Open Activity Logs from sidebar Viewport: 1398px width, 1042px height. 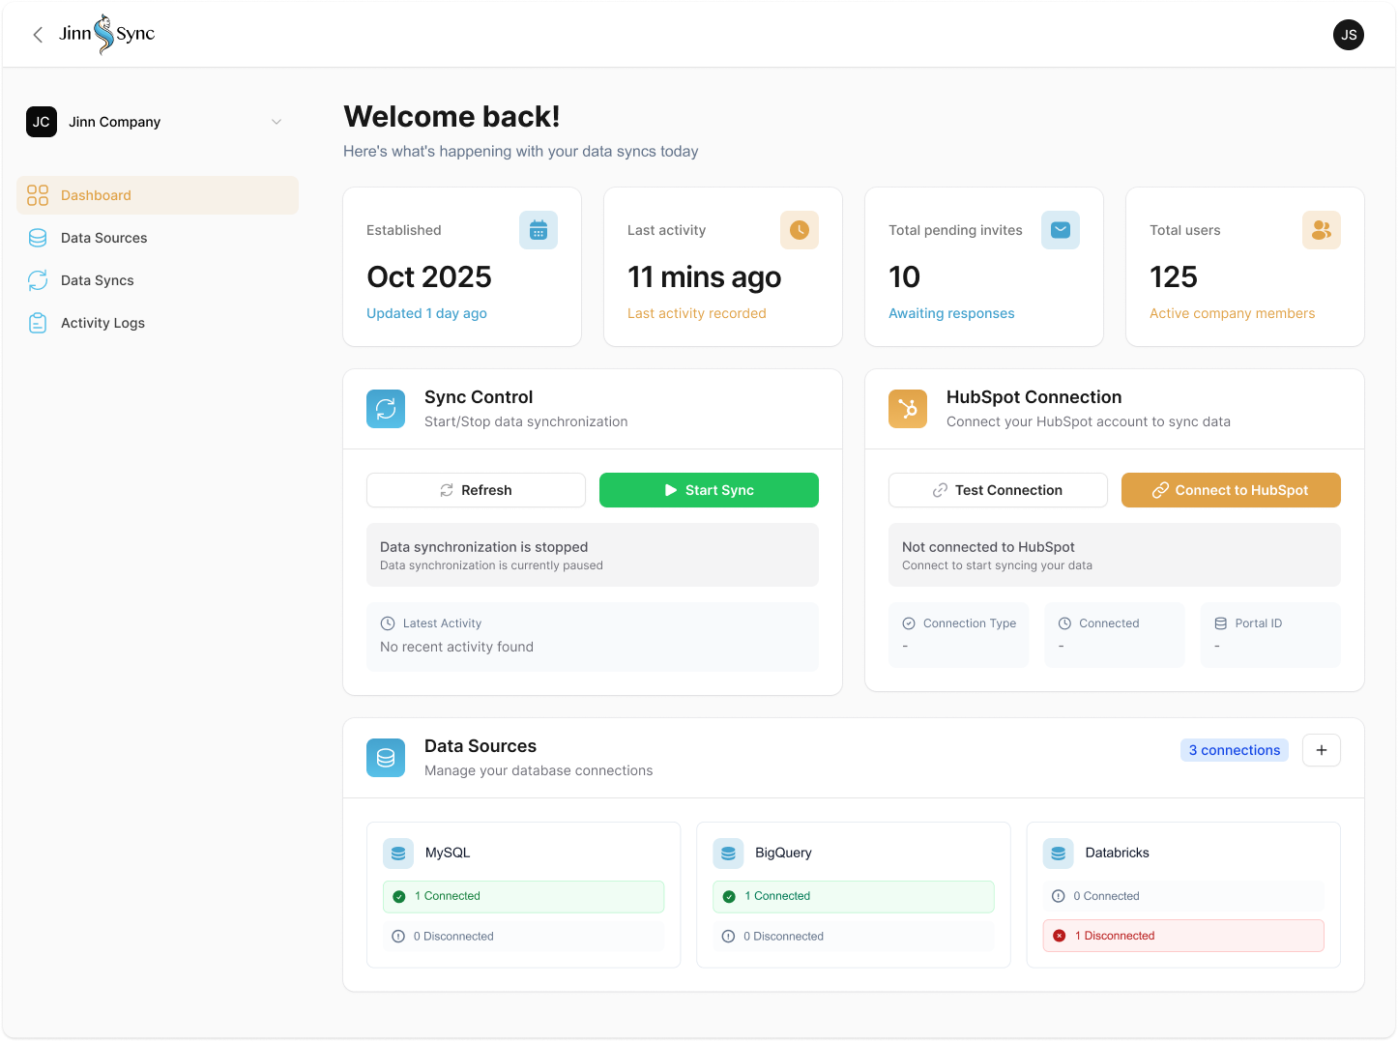[102, 323]
